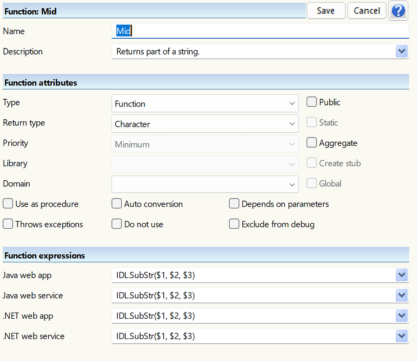Expand the Java web service expression arrow

(x=402, y=295)
